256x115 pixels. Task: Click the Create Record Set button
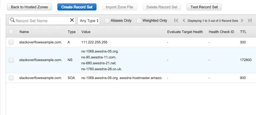coord(77,7)
